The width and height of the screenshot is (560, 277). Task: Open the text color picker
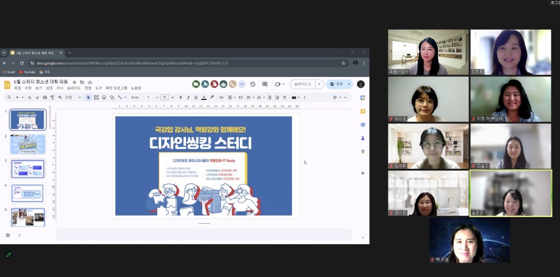203,97
